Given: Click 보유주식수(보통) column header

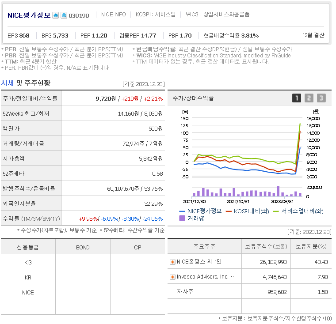Looking at the screenshot, I should coord(266,246).
